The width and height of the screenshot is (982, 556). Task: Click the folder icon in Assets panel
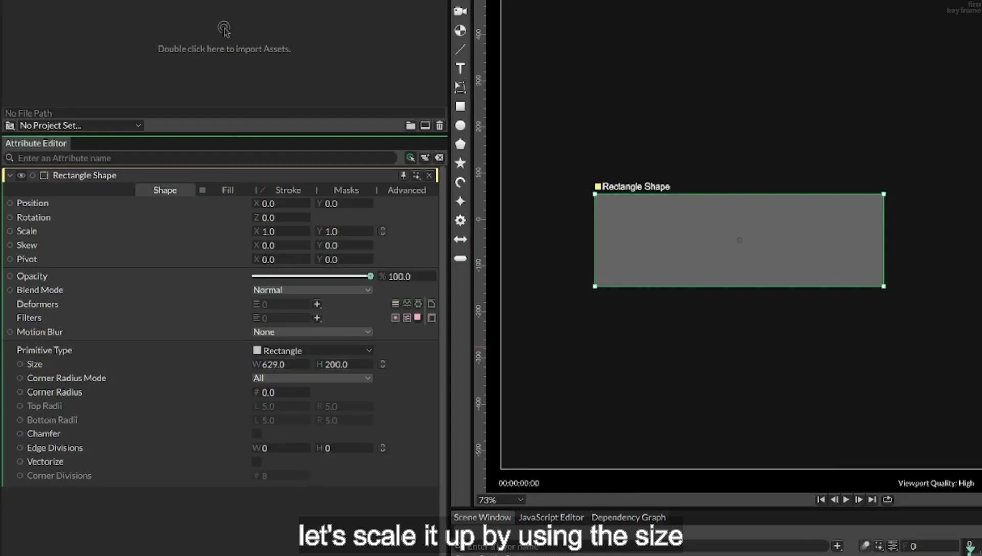[410, 125]
